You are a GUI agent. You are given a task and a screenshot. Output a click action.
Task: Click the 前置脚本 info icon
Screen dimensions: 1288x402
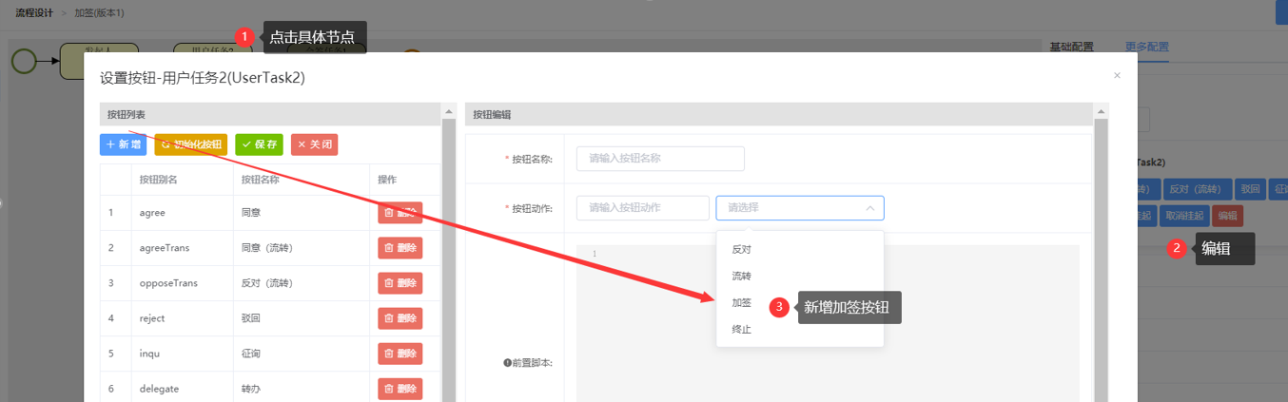[x=508, y=362]
